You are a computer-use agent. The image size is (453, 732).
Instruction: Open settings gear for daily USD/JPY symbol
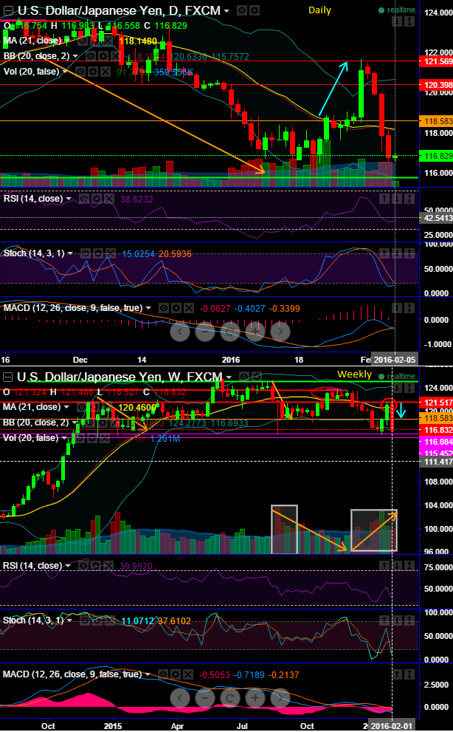(x=255, y=11)
